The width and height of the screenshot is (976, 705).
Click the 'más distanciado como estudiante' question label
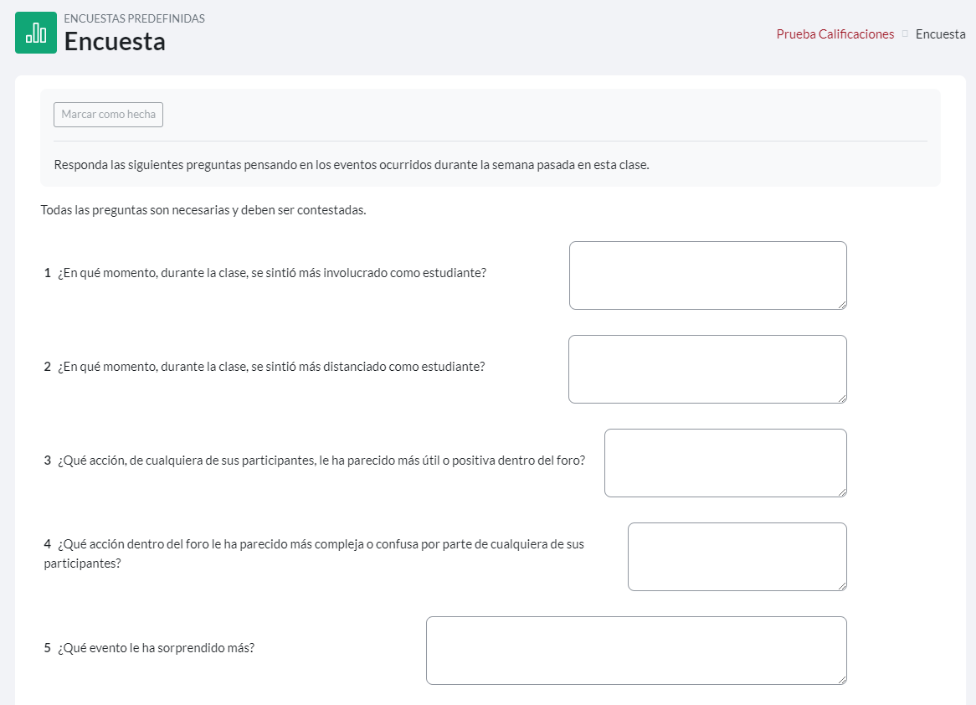pyautogui.click(x=270, y=367)
